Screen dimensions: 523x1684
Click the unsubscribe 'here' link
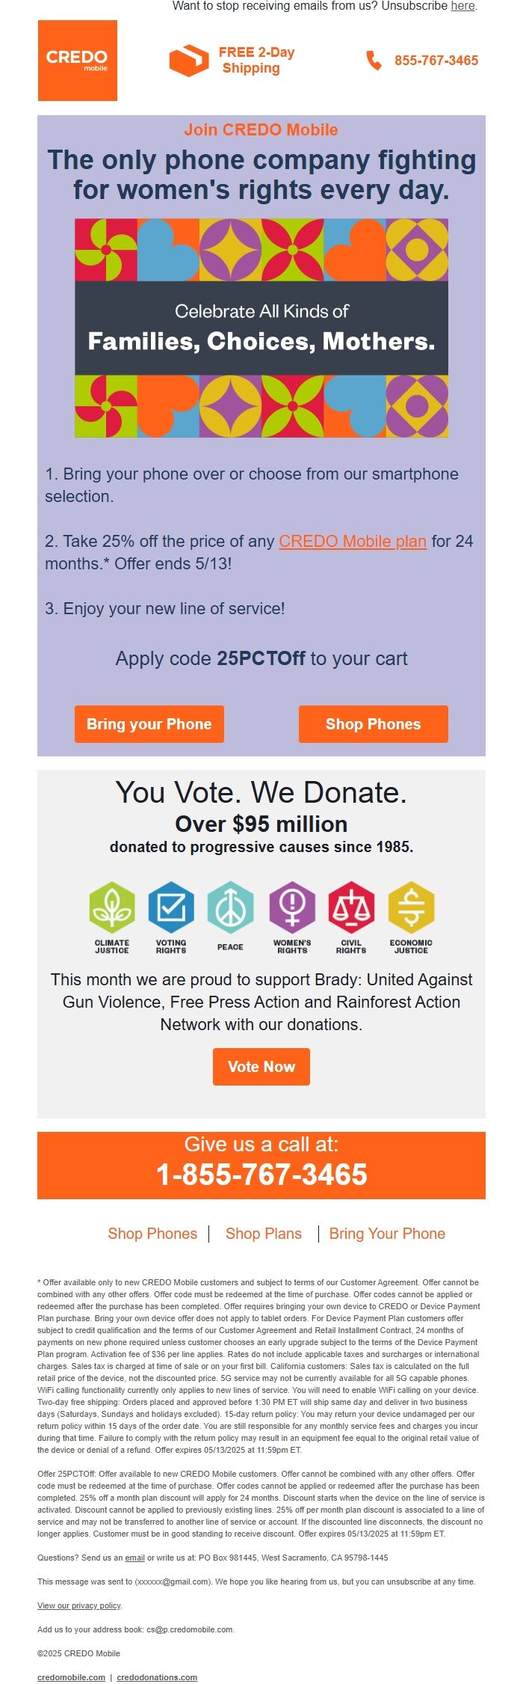[x=462, y=6]
